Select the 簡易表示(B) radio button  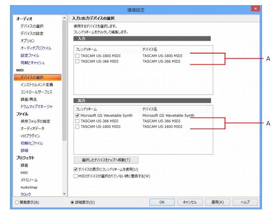17,202
